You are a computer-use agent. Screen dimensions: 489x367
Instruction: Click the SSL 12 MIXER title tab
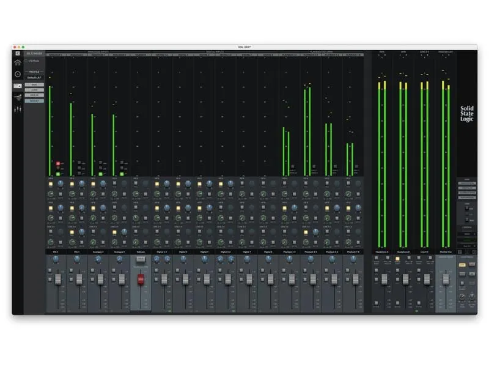click(x=34, y=54)
